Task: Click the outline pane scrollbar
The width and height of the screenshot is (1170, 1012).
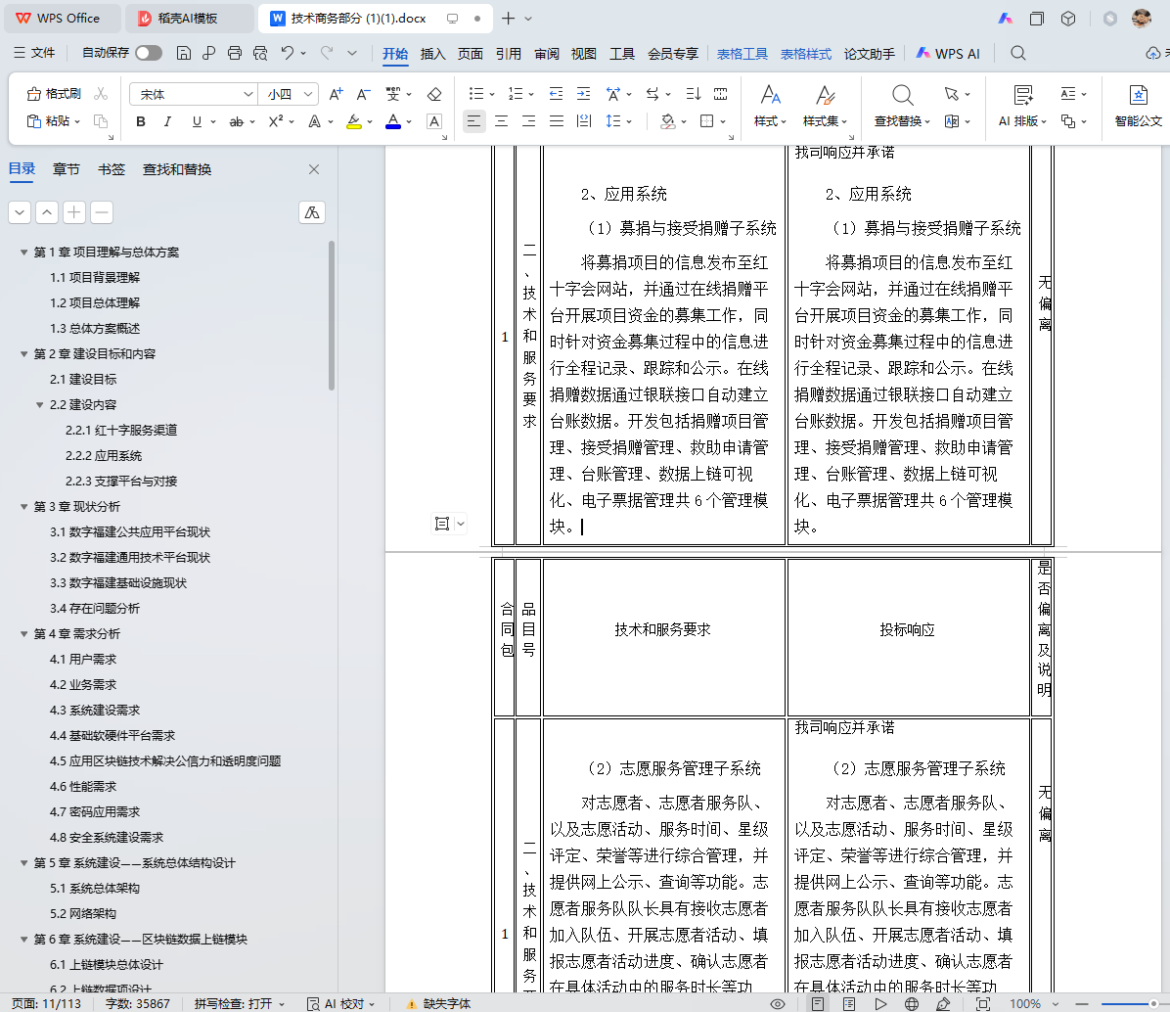Action: tap(332, 315)
